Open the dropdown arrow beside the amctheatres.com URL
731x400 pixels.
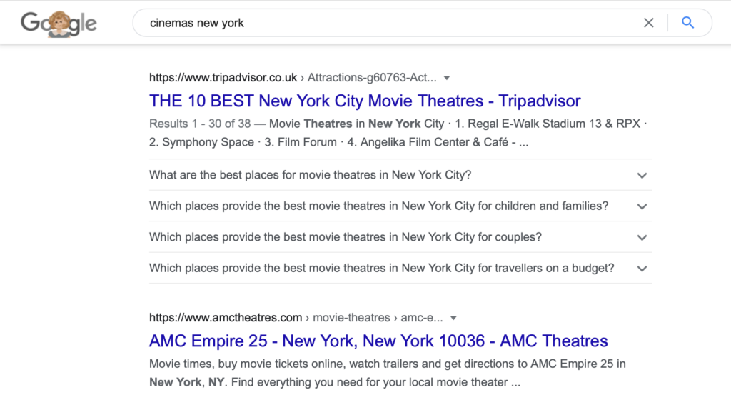[453, 318]
